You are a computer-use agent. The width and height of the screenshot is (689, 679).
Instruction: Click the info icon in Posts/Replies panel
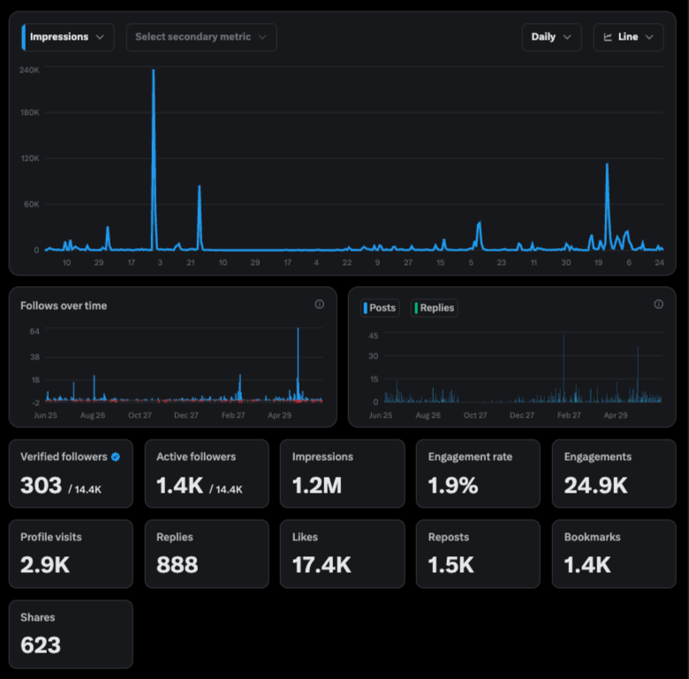pos(658,304)
